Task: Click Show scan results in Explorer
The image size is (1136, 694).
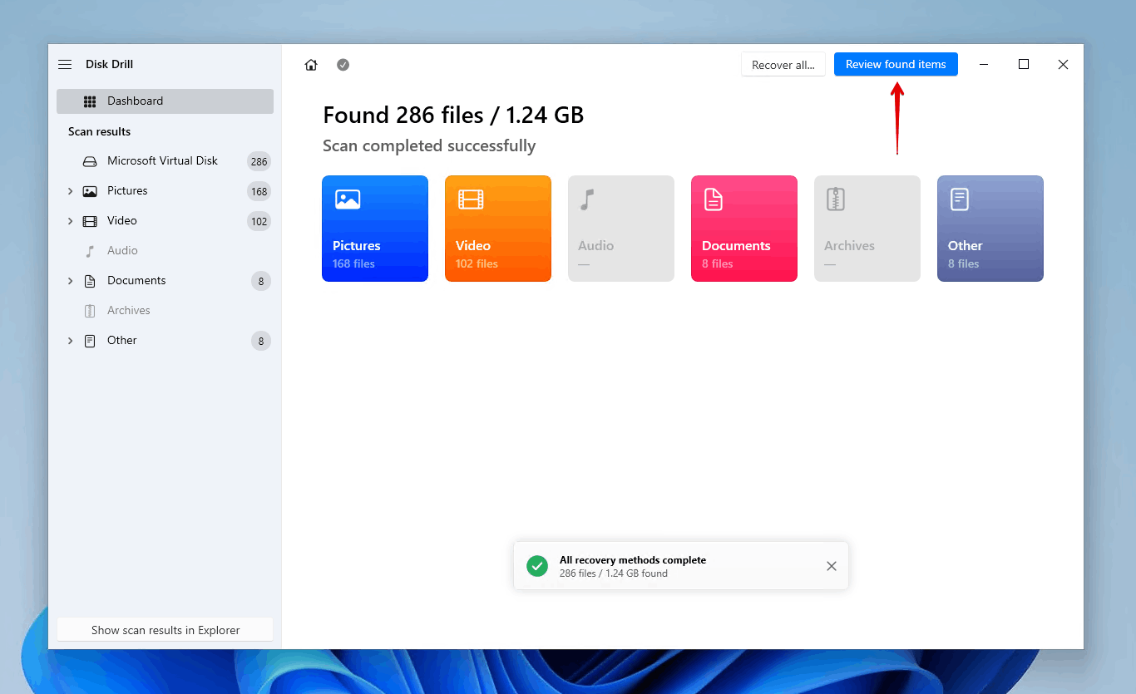Action: 165,630
